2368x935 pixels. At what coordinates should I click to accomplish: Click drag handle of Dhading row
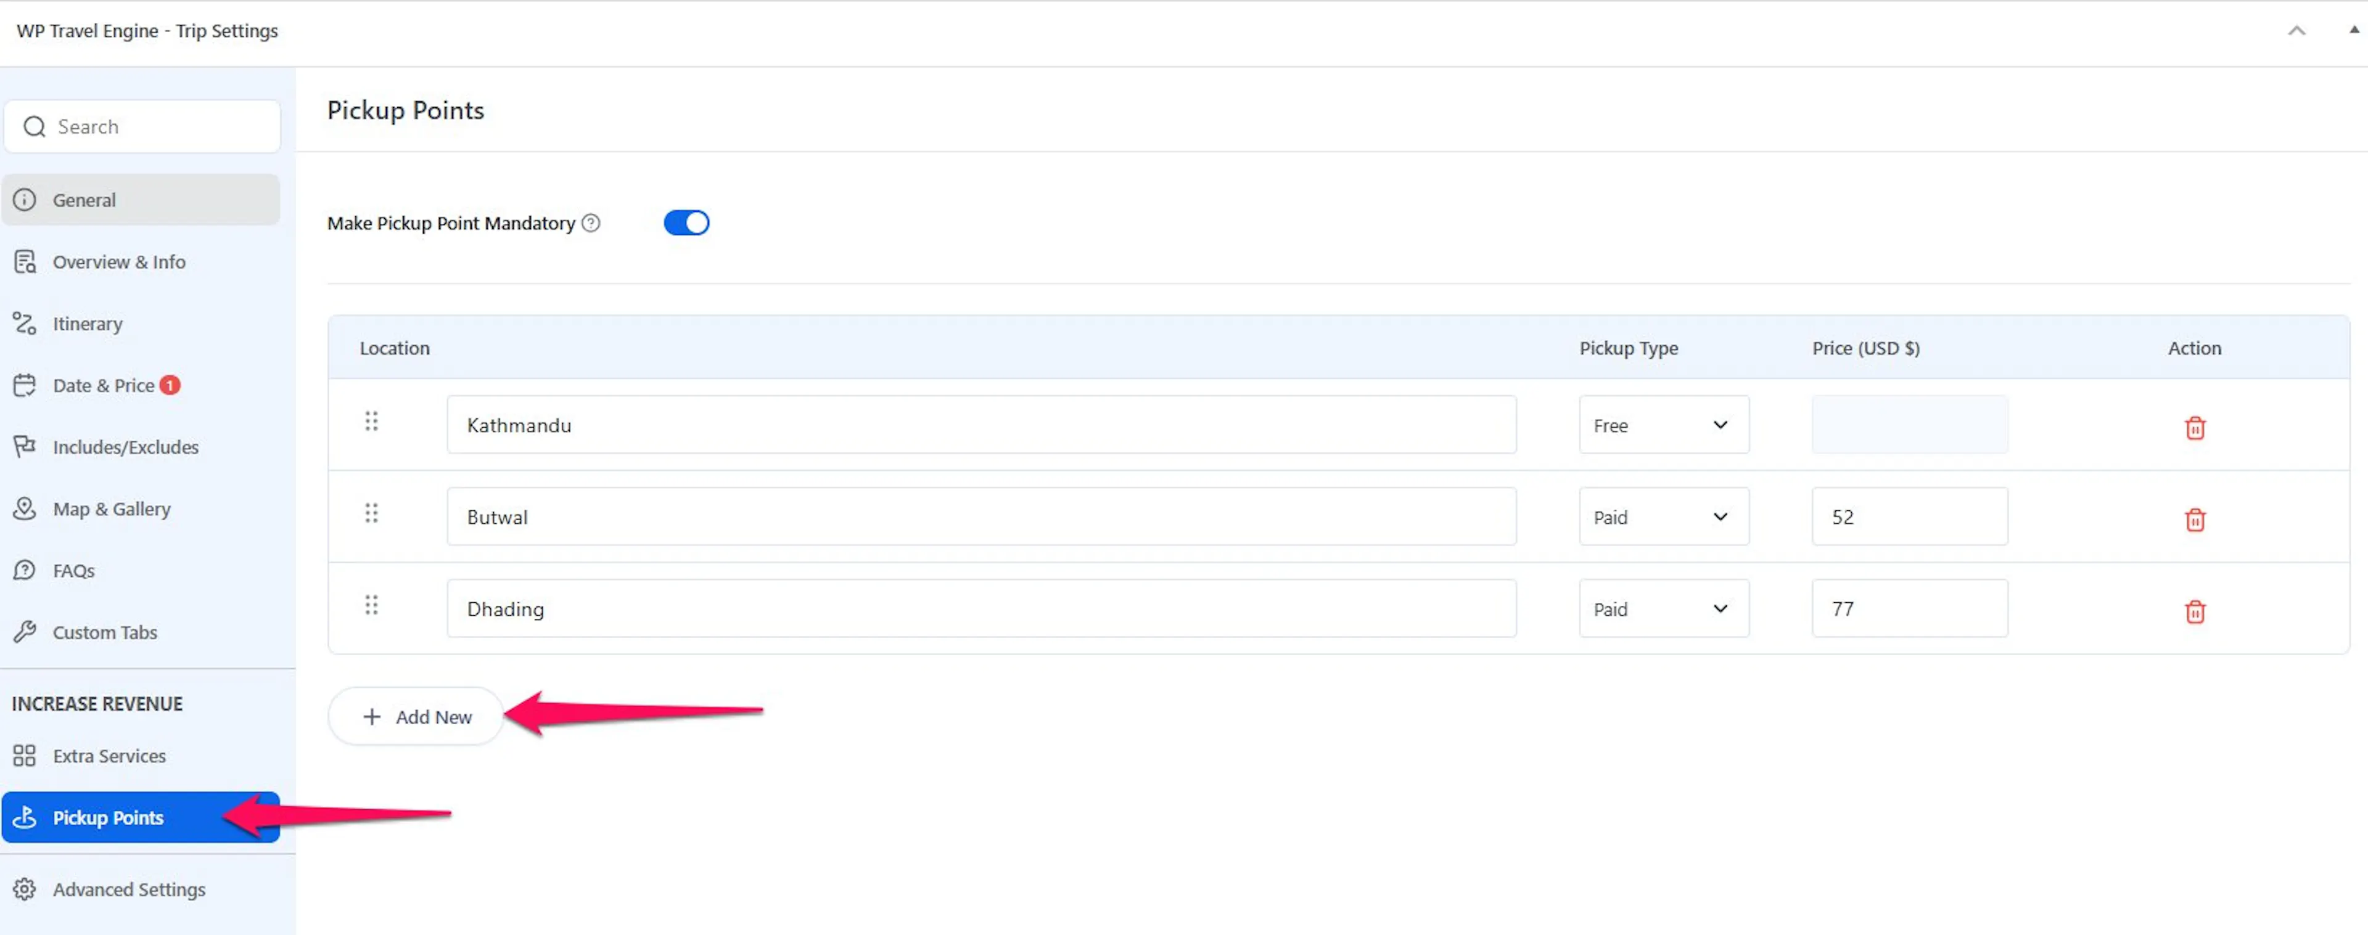point(371,605)
